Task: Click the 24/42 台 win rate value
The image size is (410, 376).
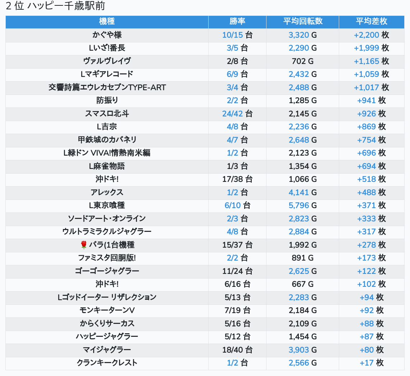Action: pos(237,114)
